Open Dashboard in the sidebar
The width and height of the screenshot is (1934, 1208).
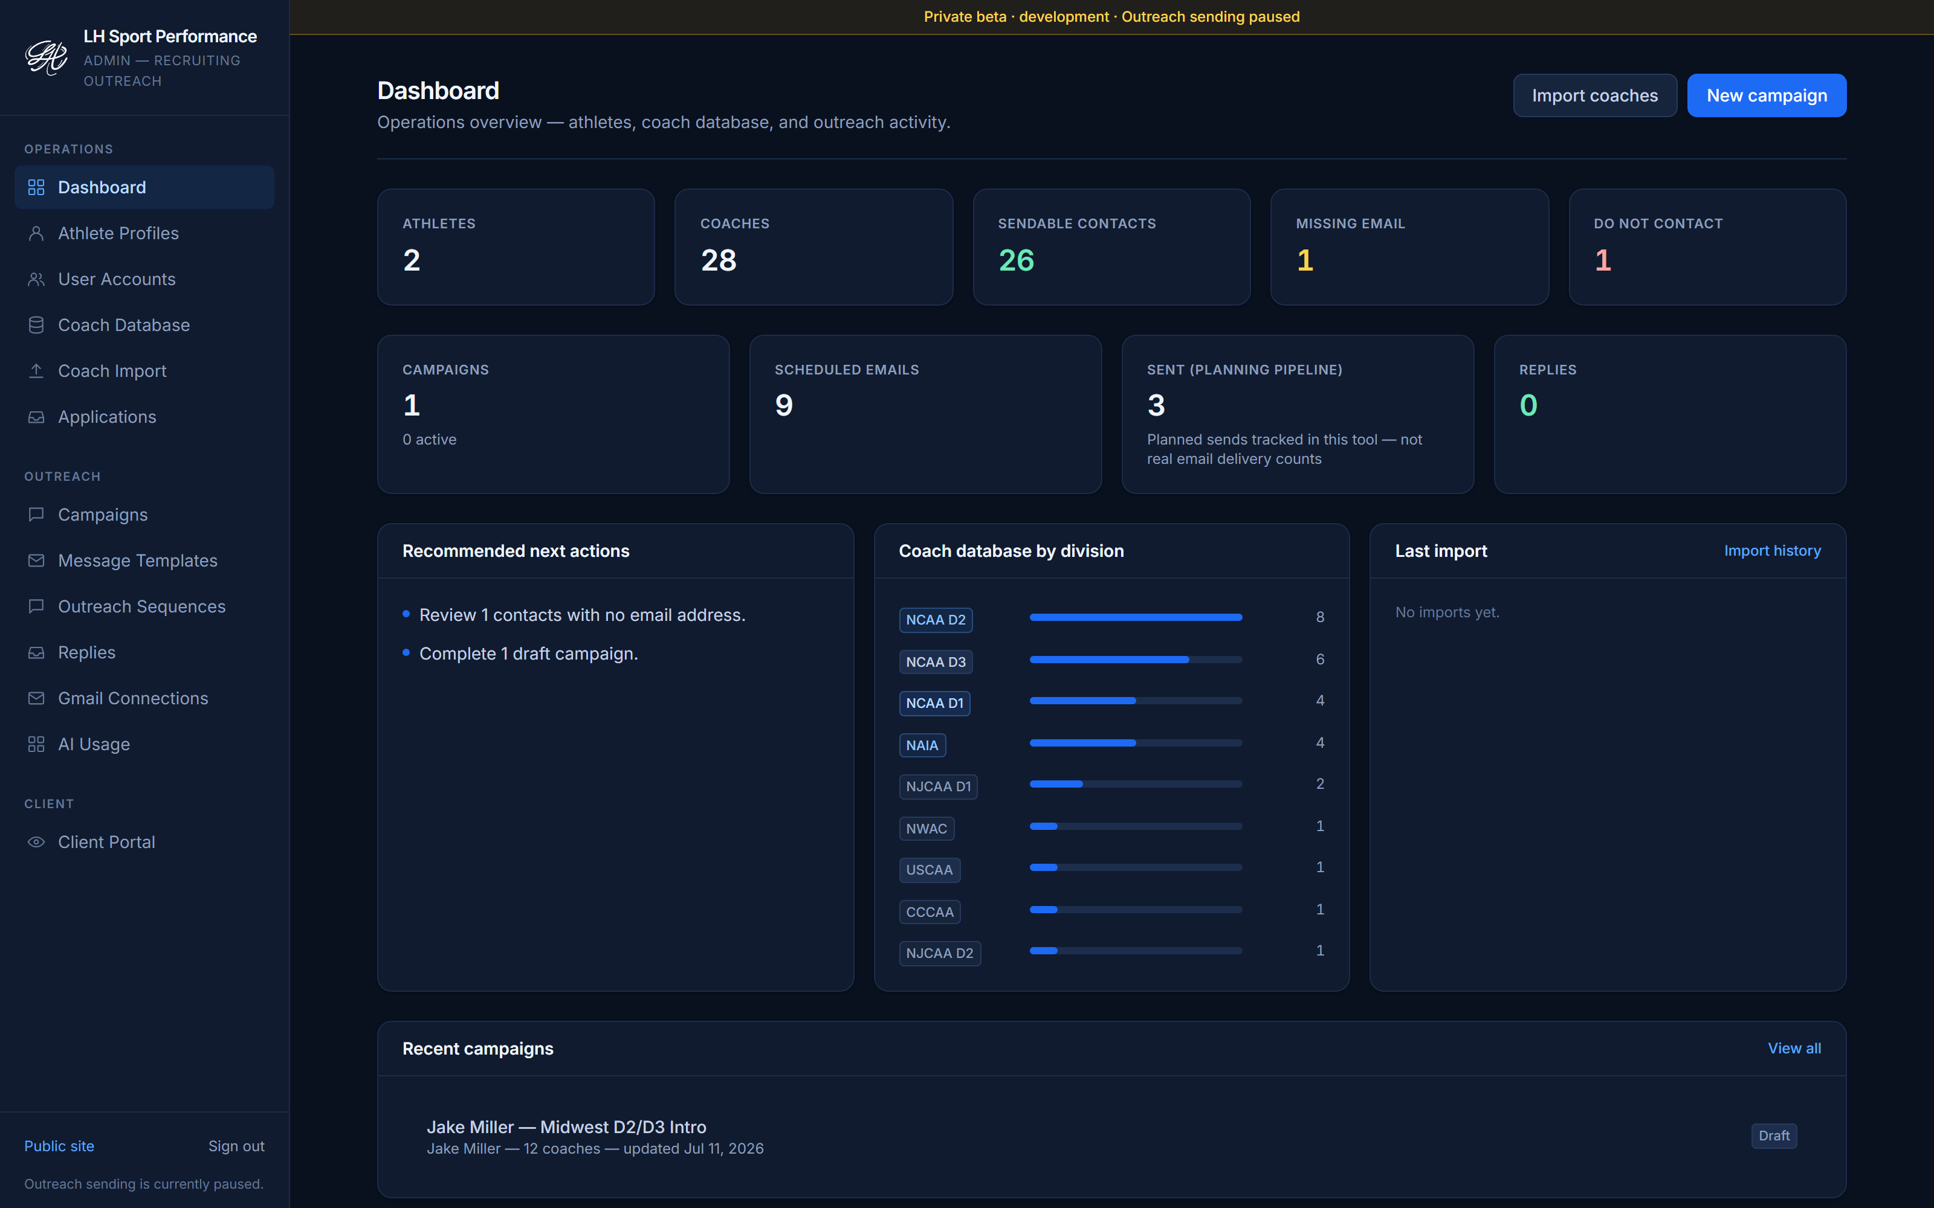[x=144, y=187]
